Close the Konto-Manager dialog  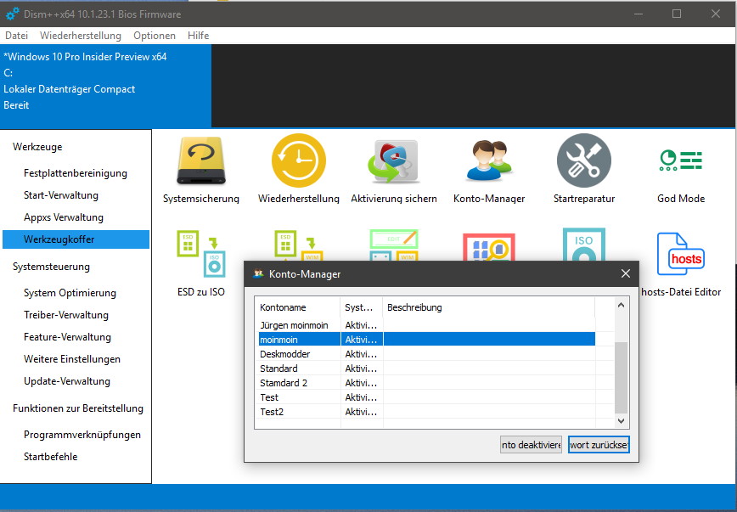point(626,273)
